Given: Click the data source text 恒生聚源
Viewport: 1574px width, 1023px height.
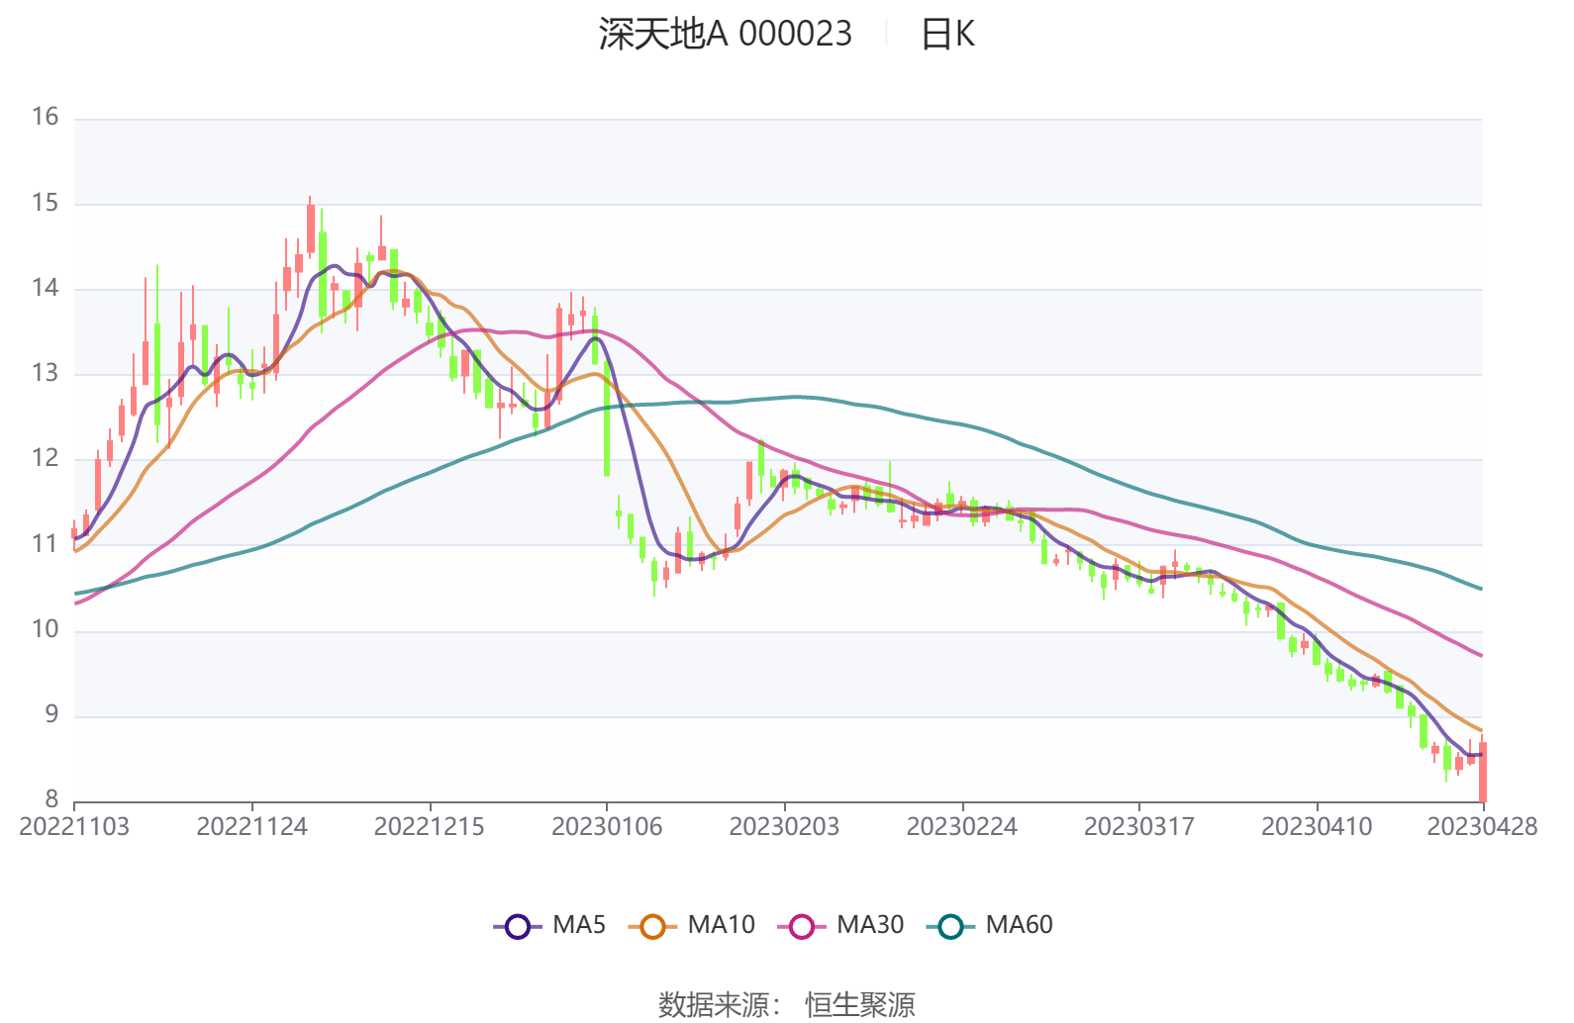Looking at the screenshot, I should (x=860, y=1005).
